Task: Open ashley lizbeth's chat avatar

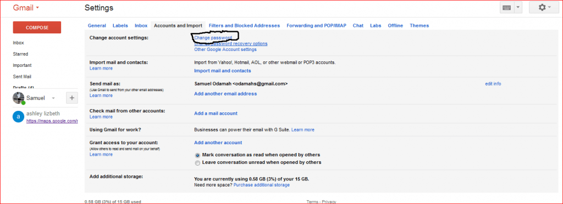Action: click(18, 117)
